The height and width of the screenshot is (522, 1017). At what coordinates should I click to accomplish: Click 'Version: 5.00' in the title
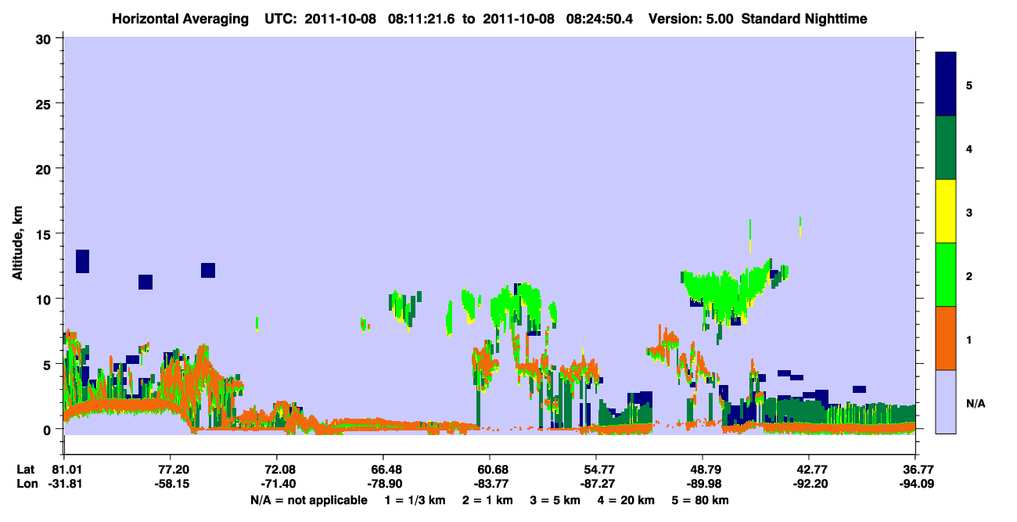tap(691, 19)
